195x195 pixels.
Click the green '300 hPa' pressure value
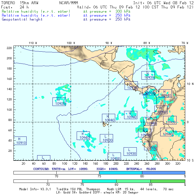[x=123, y=11]
